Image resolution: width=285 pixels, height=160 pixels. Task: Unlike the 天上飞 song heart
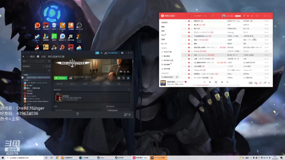pyautogui.click(x=189, y=32)
